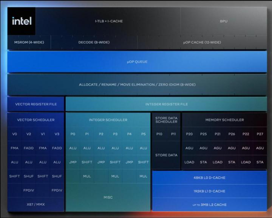Click the DECODE (8-WIDE) block
The image size is (272, 218).
pyautogui.click(x=94, y=42)
